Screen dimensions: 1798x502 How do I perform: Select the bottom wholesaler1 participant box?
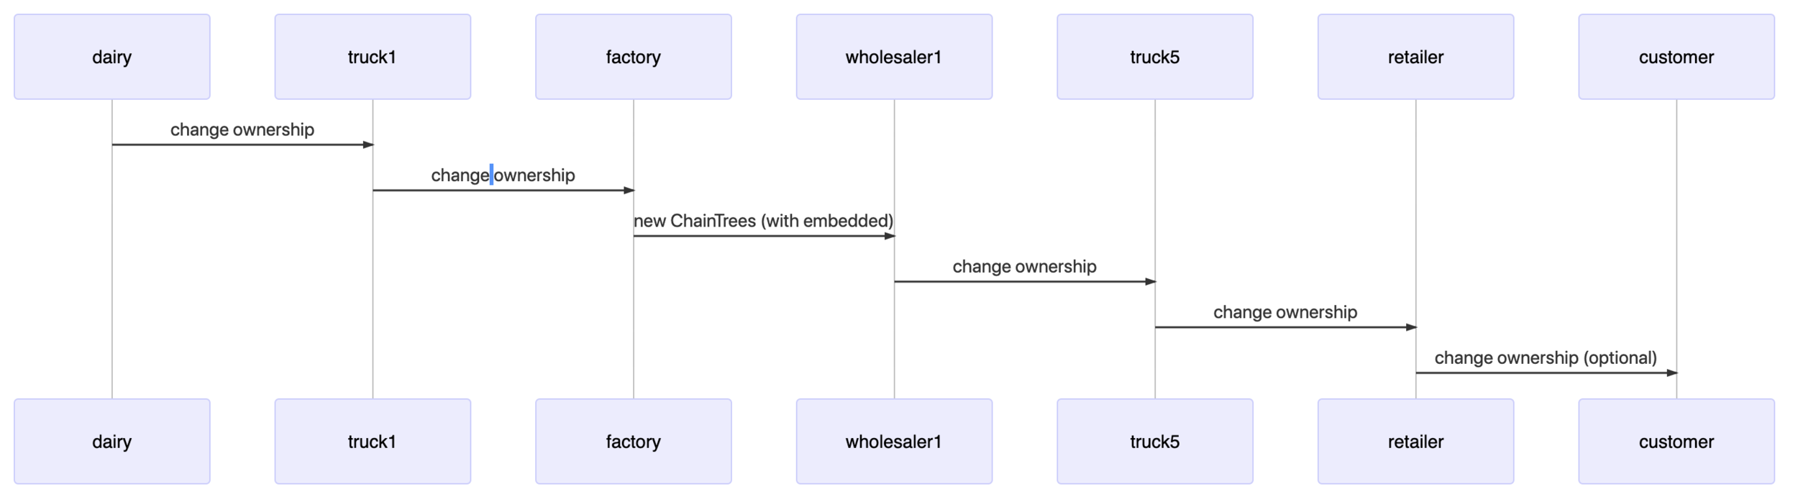pyautogui.click(x=894, y=442)
